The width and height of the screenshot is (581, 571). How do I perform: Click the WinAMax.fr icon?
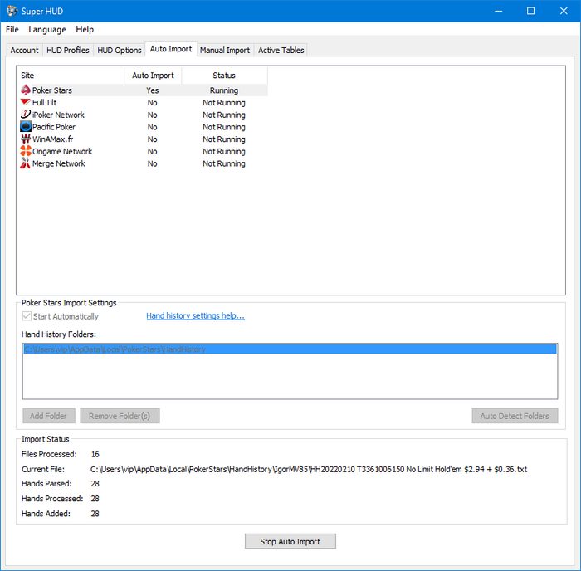coord(26,139)
